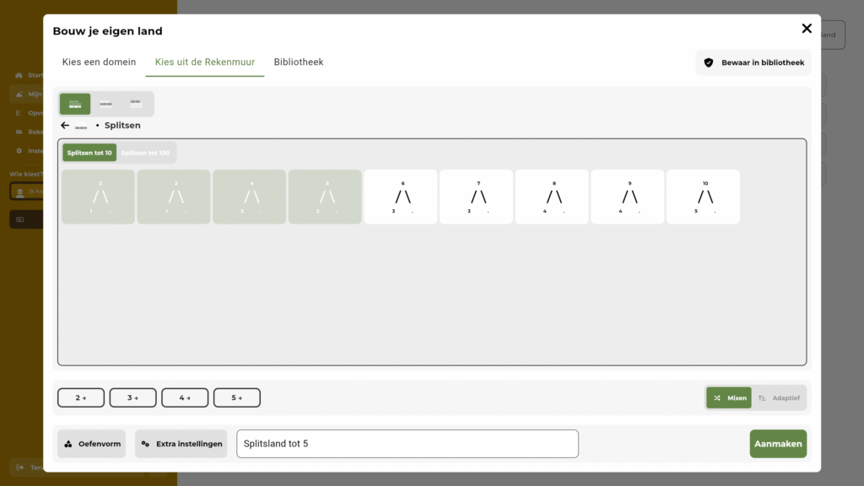This screenshot has height=486, width=864.
Task: Select Splitsen tot 10 option
Action: (x=89, y=153)
